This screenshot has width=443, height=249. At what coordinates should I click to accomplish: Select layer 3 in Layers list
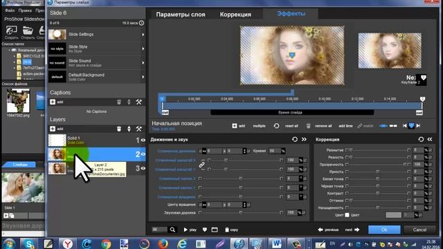[x=96, y=168]
